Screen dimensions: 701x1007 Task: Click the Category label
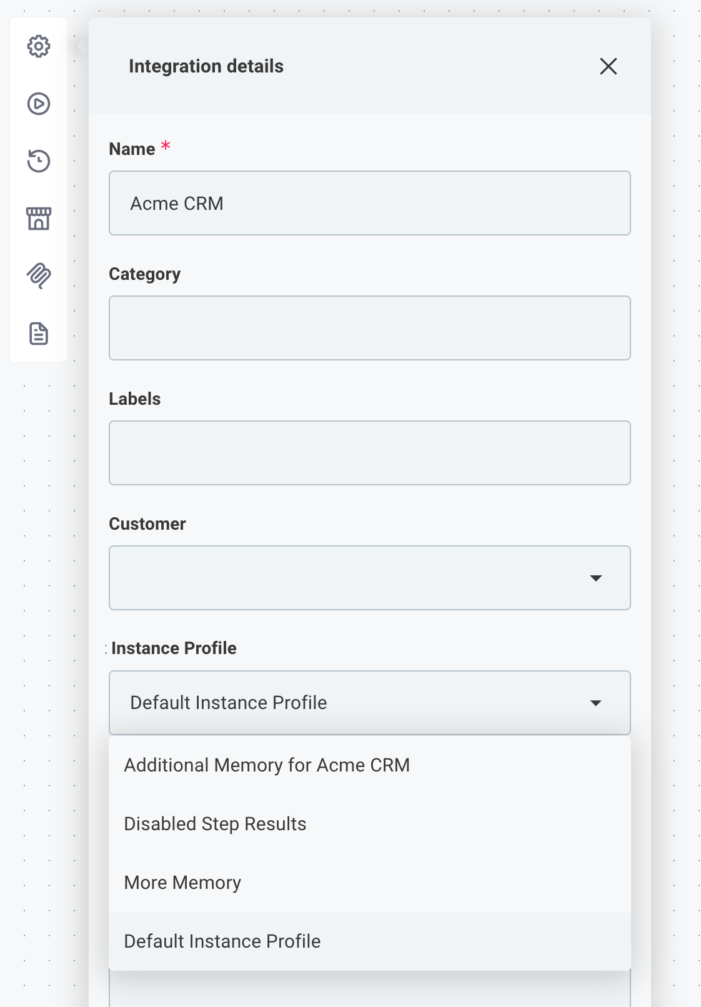click(x=145, y=274)
